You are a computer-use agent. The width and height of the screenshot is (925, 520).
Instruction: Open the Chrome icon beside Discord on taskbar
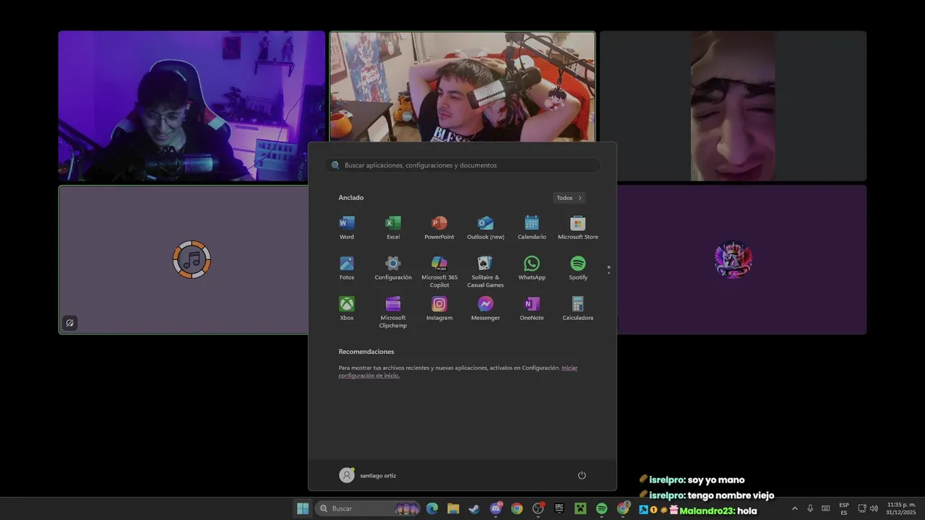(517, 508)
